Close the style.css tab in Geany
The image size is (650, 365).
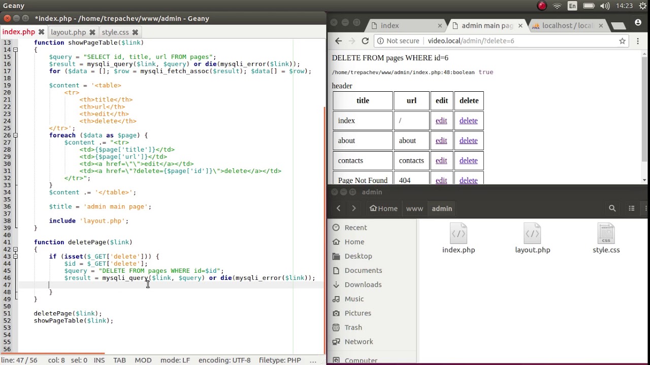pos(135,32)
